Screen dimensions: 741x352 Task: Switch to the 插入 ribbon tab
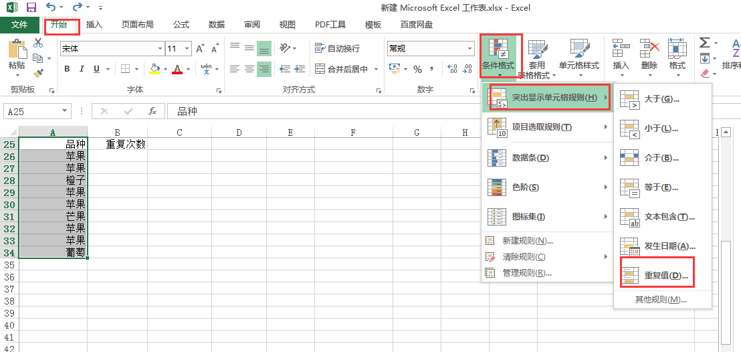click(94, 25)
